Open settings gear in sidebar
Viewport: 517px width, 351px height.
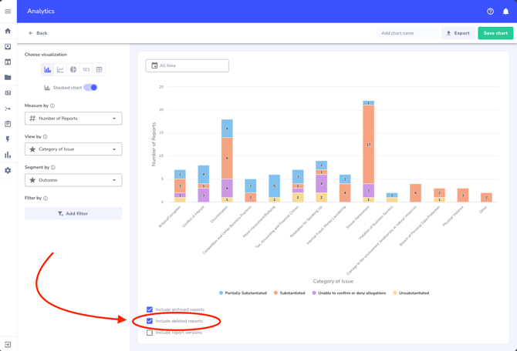point(8,170)
